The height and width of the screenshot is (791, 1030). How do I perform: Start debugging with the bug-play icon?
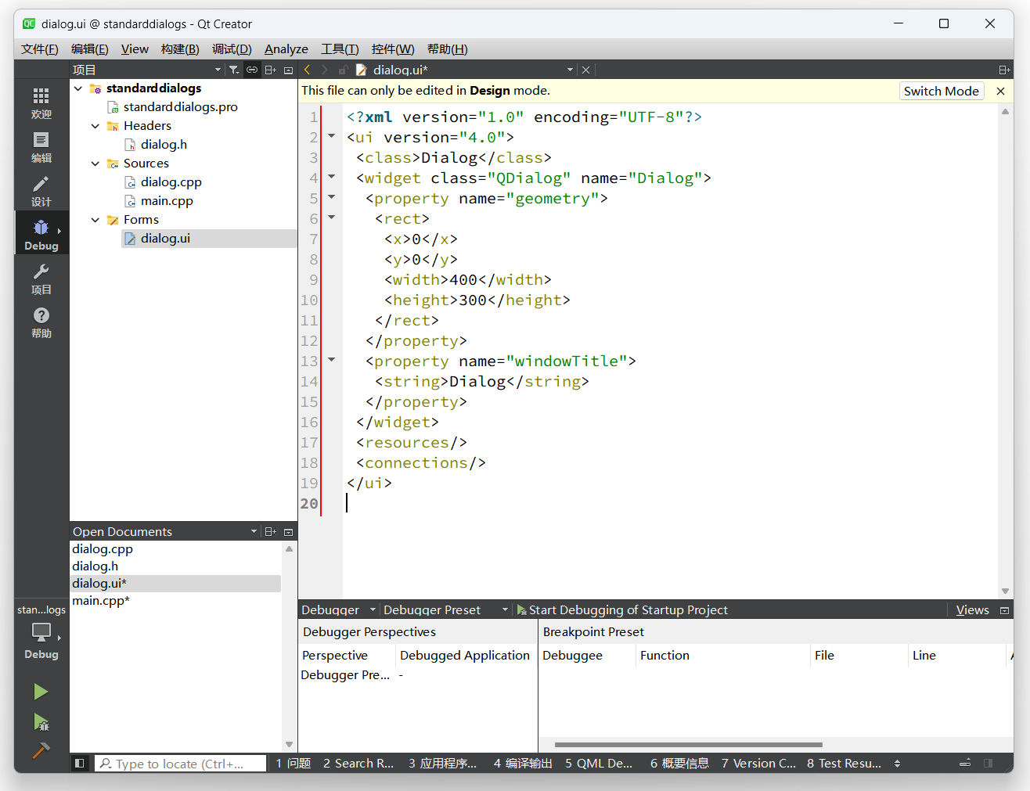tap(41, 722)
